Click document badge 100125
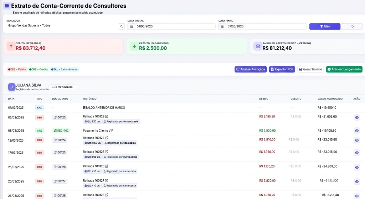Viewport: 365px width, 199px height. (x=60, y=153)
